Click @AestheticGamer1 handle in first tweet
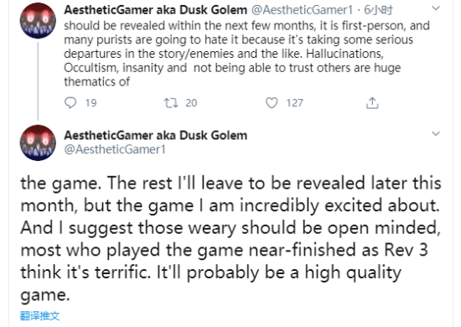461x327 pixels. click(x=302, y=10)
